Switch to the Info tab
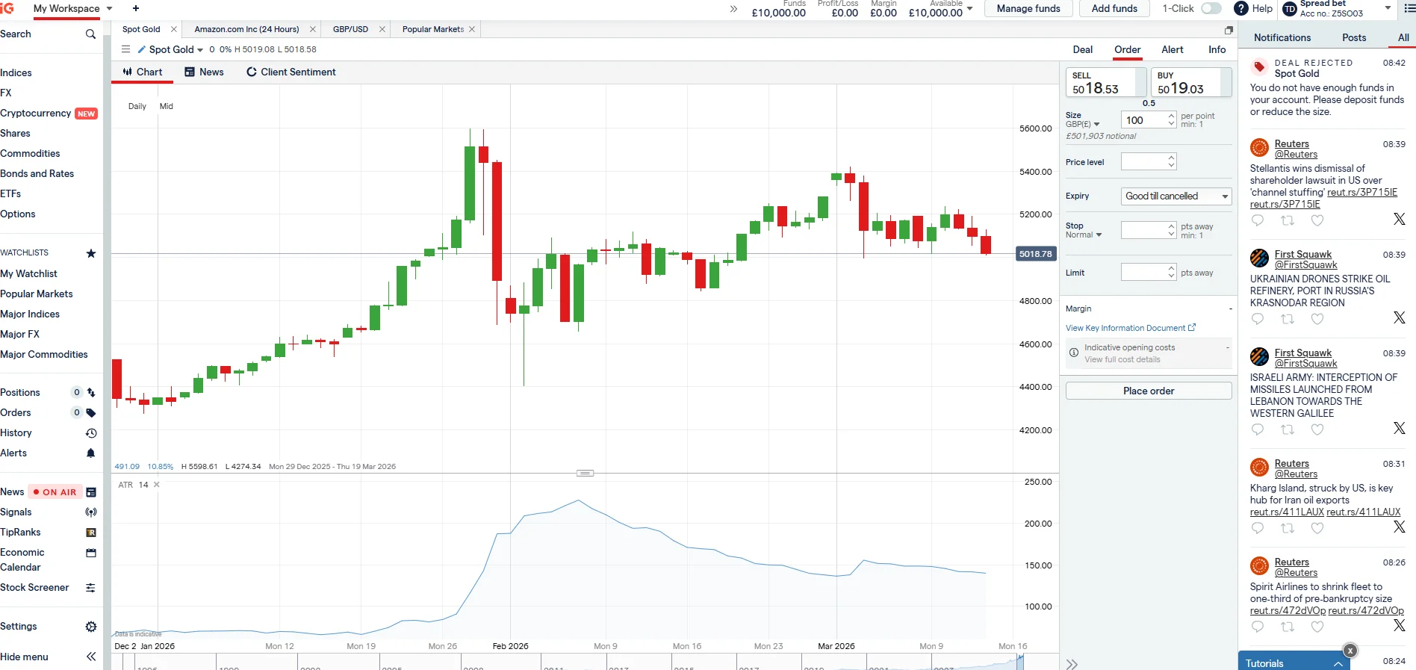Screen dimensions: 1416x670 coord(1217,49)
